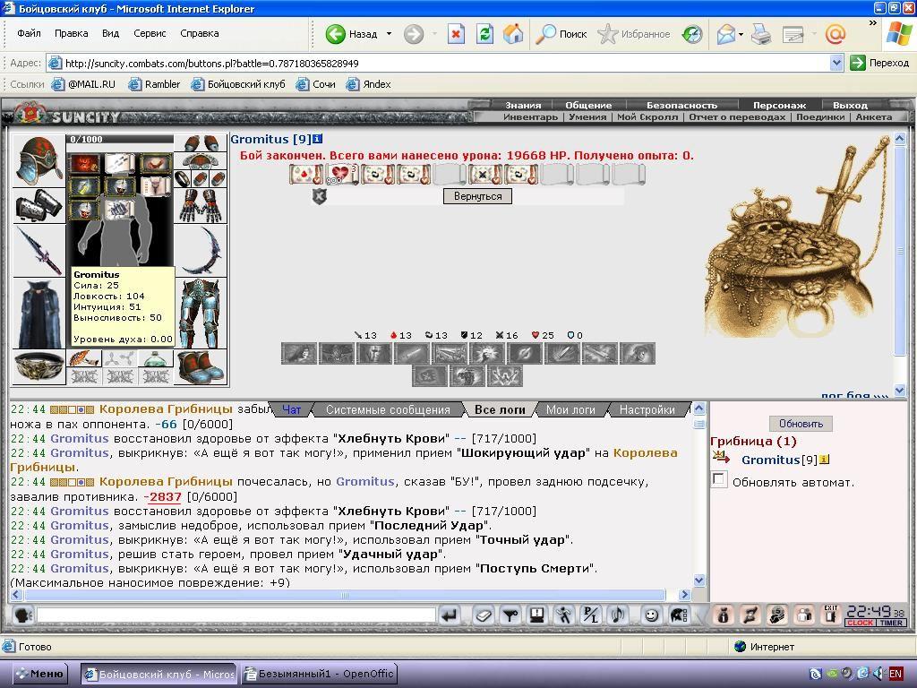Click the first blood-drop scroll slot

(306, 175)
